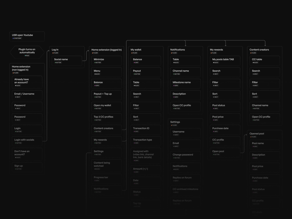Viewport: 292px width, 219px height.
Task: Click 'Filter' input in My wallet column
Action: click(146, 107)
